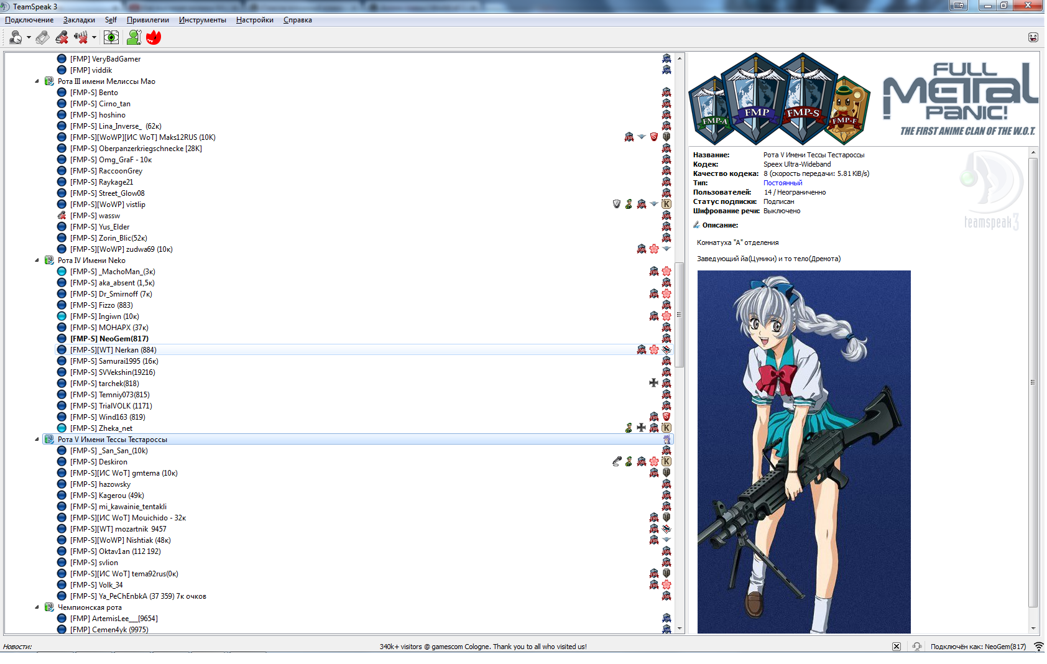Click the shield badge on vistlip row
Viewport: 1047px width, 664px height.
[617, 204]
